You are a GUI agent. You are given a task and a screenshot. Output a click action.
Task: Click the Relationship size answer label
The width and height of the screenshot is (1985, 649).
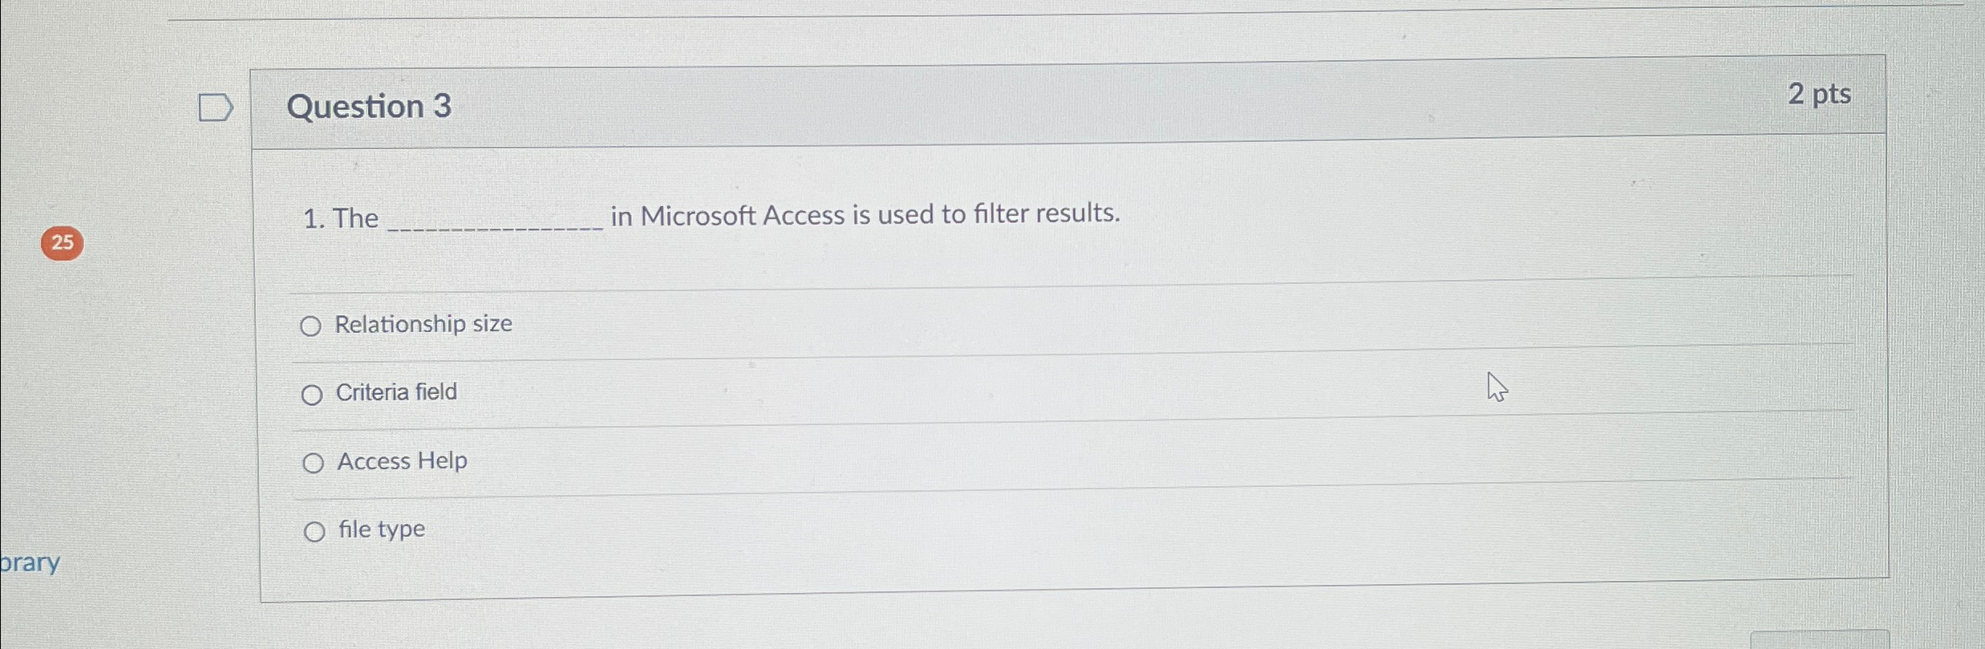pos(423,324)
